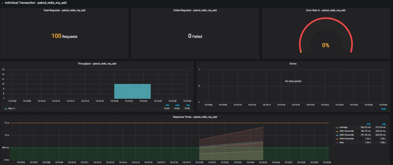393x165 pixels.
Task: Click the teal throughput bar in chart
Action: [132, 91]
